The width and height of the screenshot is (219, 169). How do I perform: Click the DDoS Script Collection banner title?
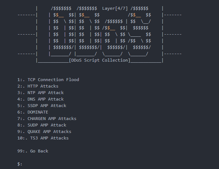(x=100, y=60)
